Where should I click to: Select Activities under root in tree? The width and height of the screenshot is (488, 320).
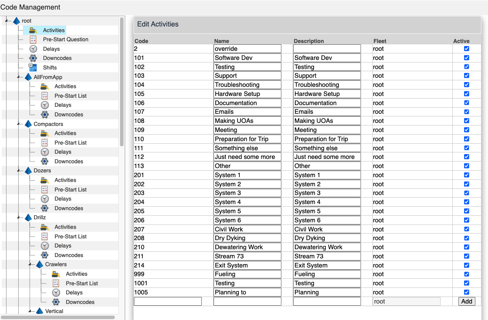click(54, 30)
